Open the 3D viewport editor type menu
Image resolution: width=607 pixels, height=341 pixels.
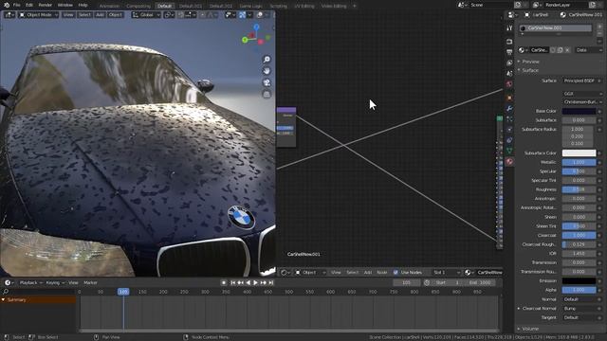click(x=9, y=15)
